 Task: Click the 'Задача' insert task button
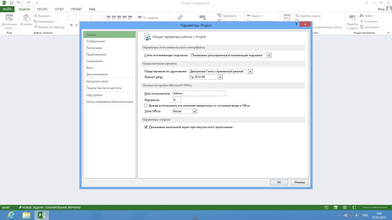tap(255, 16)
